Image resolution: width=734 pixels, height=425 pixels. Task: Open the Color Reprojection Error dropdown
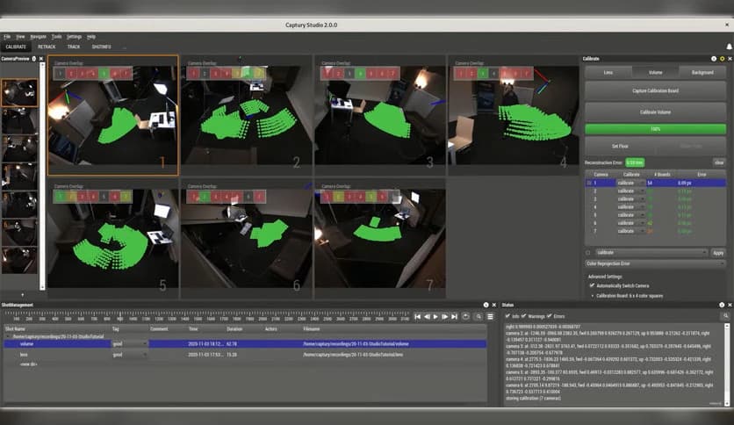point(655,264)
